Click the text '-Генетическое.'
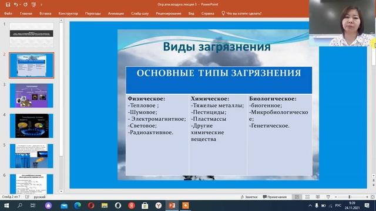Image resolution: width=376 pixels, height=211 pixels. 269,125
